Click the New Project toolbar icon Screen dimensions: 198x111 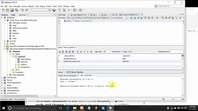(x=8, y=10)
